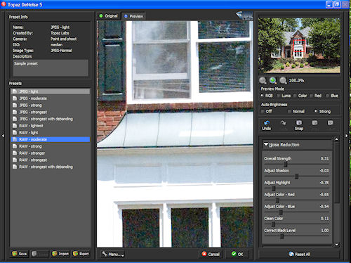The height and width of the screenshot is (263, 351).
Task: Select JPEG - strongest with debanding preset
Action: 51,119
